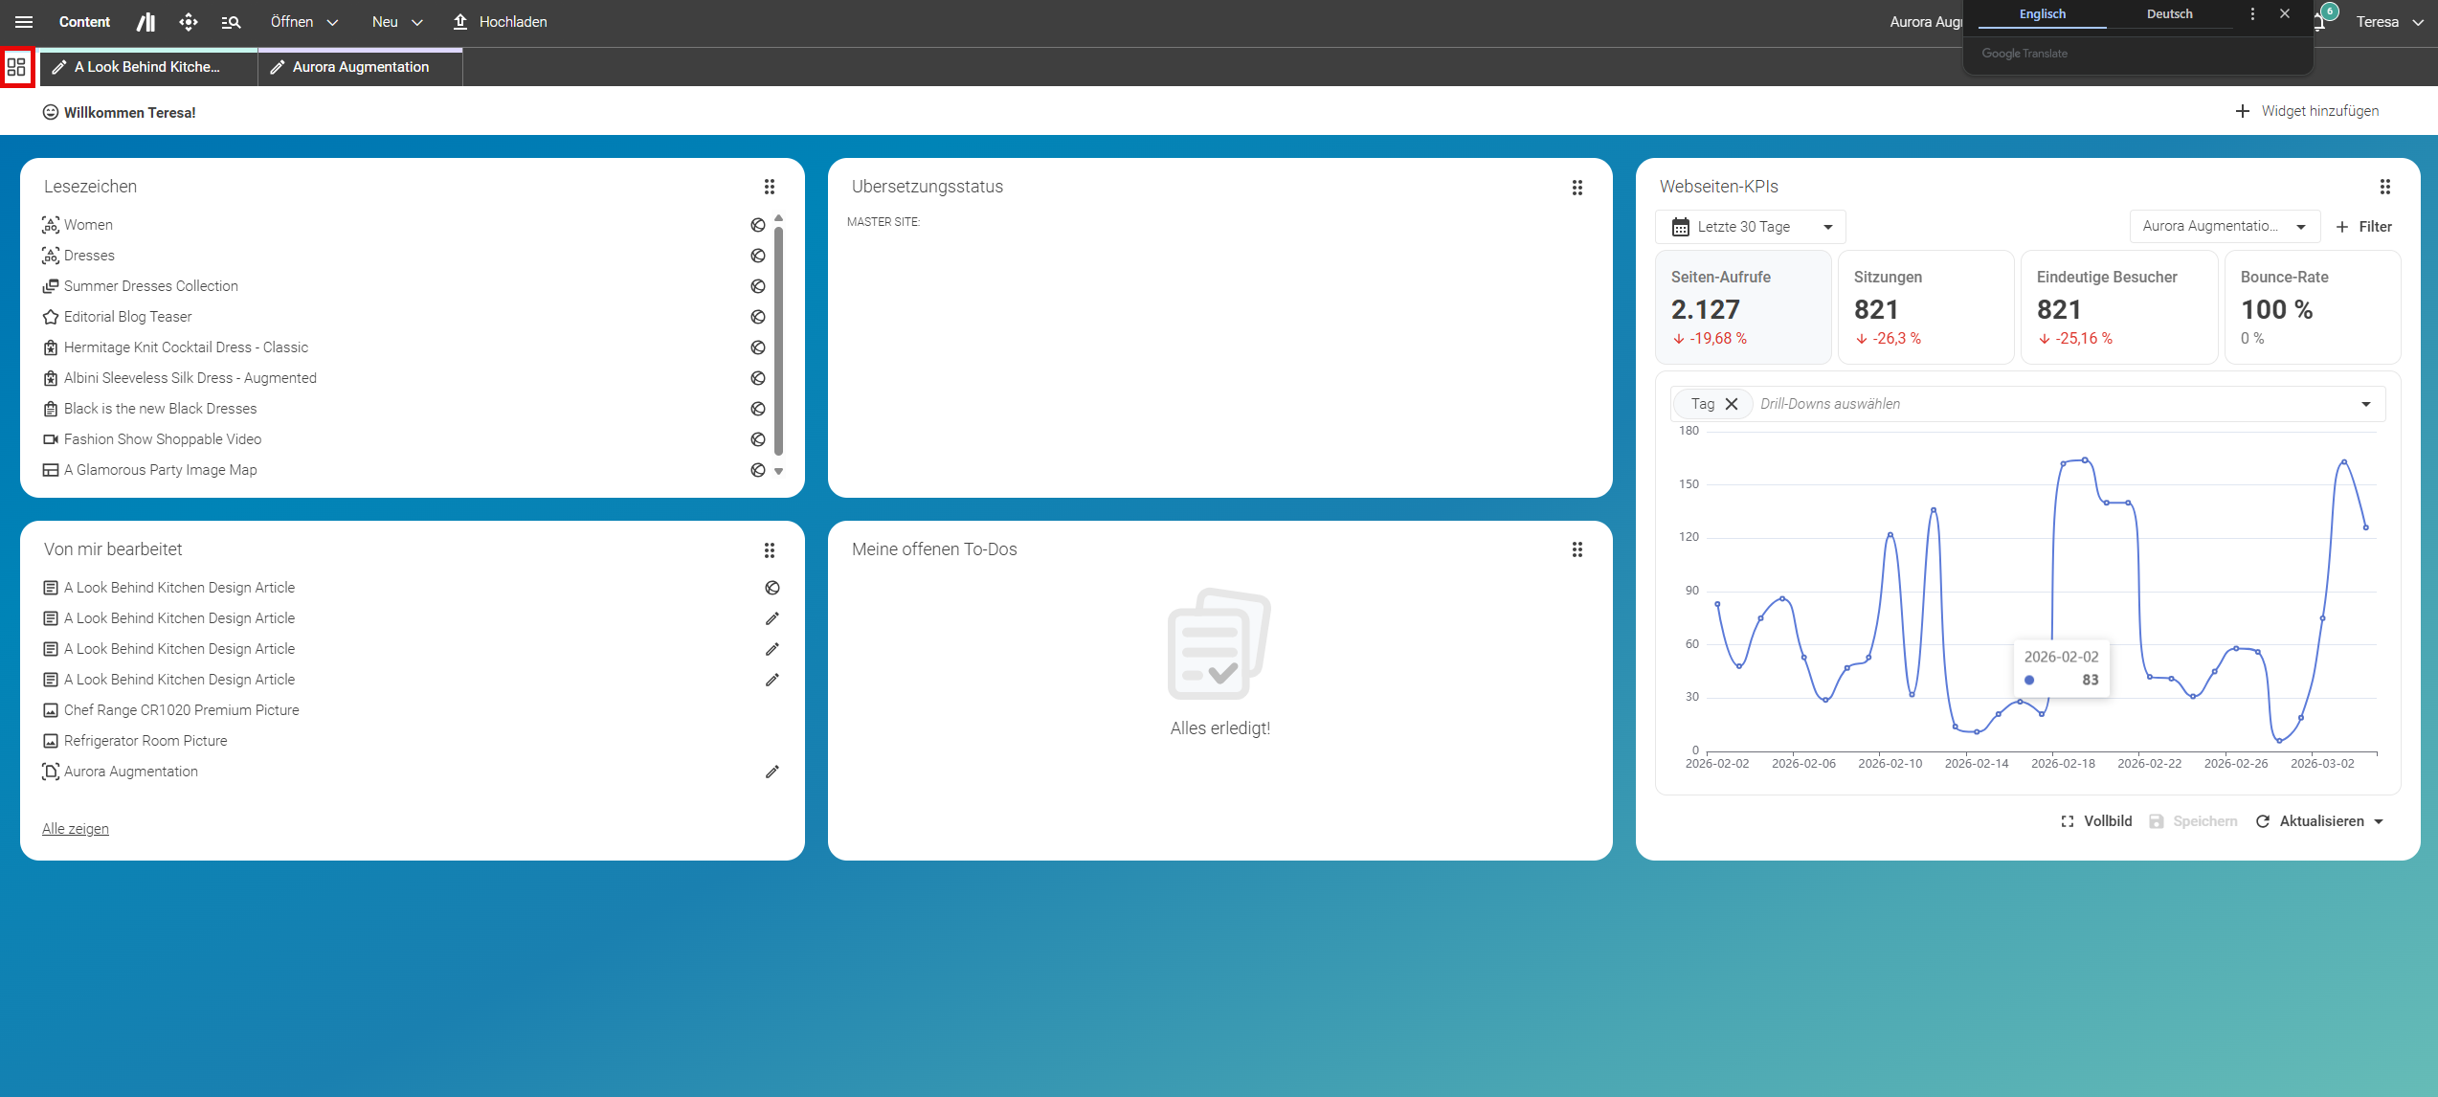Select the Deutsch translate tab

[2170, 14]
